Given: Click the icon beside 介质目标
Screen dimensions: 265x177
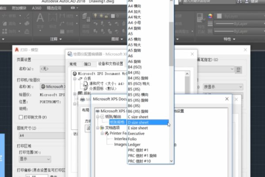Looking at the screenshot, I should [x=86, y=88].
